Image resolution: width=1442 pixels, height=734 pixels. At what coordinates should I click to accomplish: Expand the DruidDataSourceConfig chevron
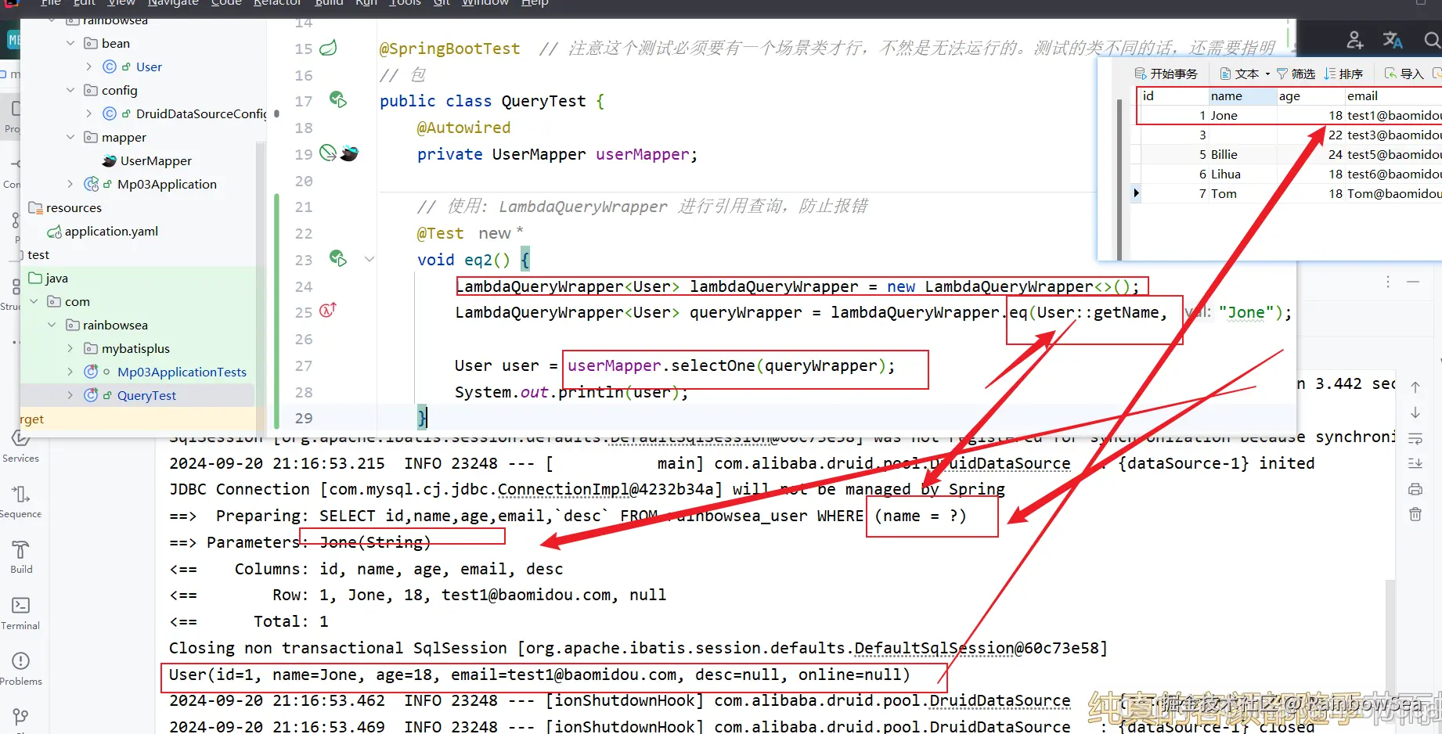pos(88,113)
